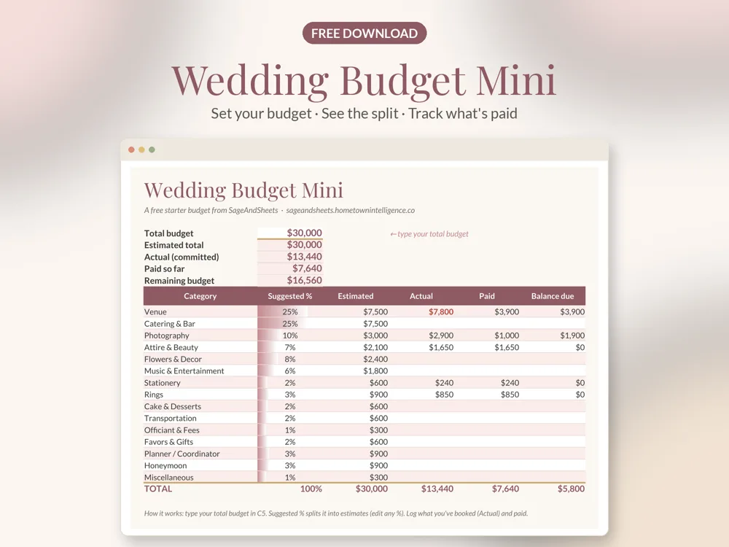
Task: Click the Suggested % column header
Action: tap(290, 296)
